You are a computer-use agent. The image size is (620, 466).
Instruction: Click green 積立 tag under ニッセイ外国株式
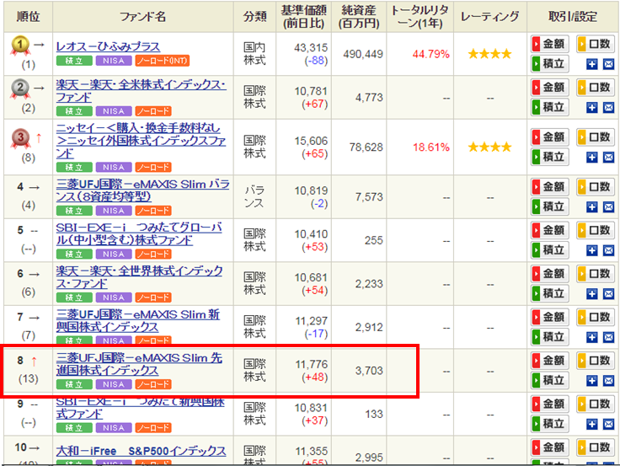(x=74, y=168)
